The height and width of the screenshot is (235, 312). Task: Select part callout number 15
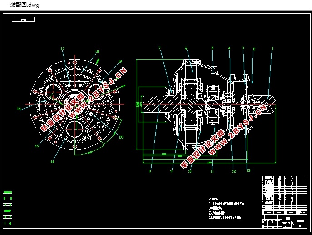pos(37,146)
